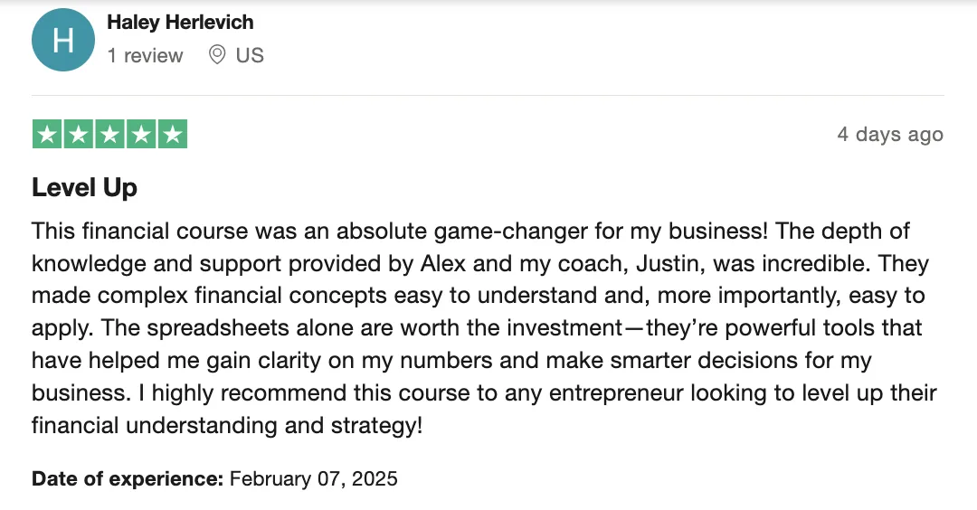Image resolution: width=977 pixels, height=510 pixels.
Task: Click the word 'Alex' in the review
Action: click(443, 263)
